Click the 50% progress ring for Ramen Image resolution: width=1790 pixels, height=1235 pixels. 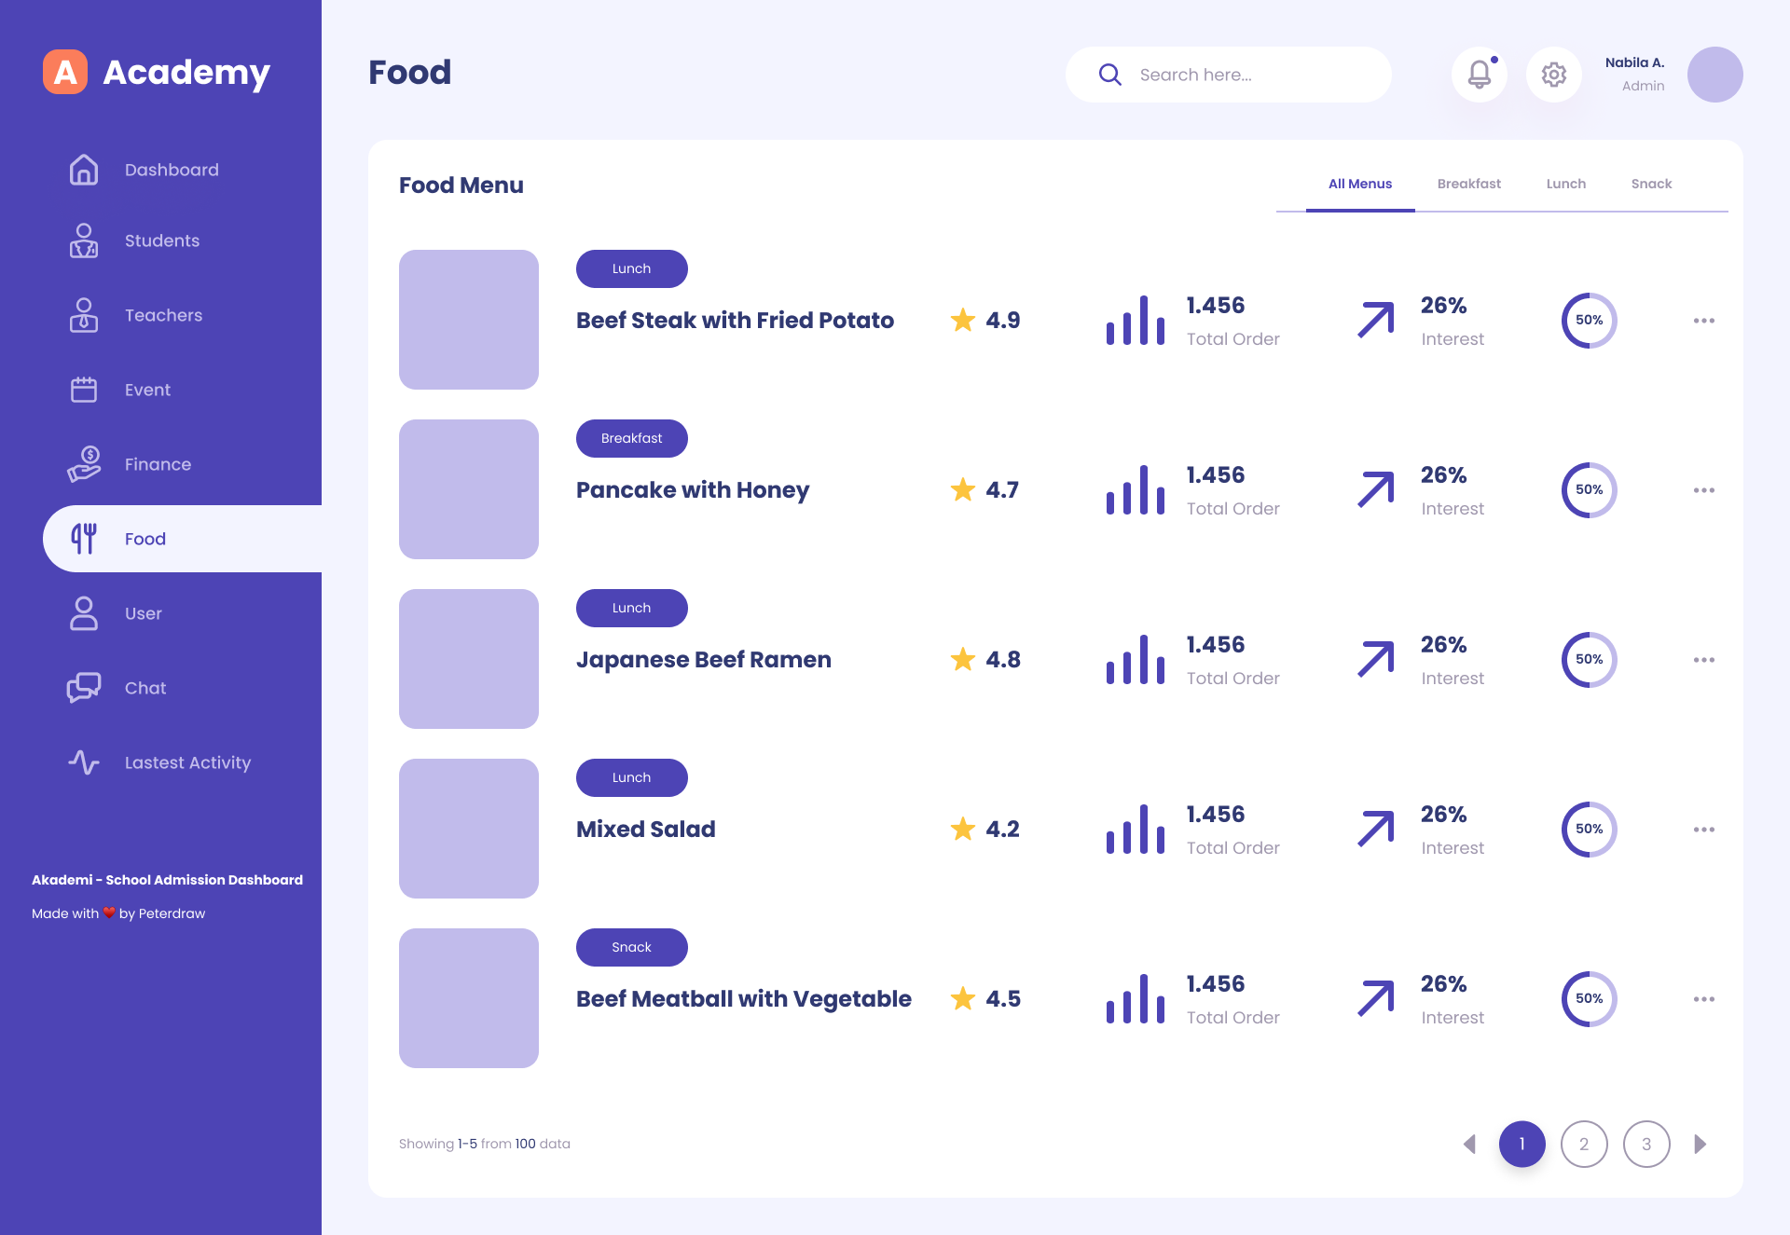(1589, 660)
